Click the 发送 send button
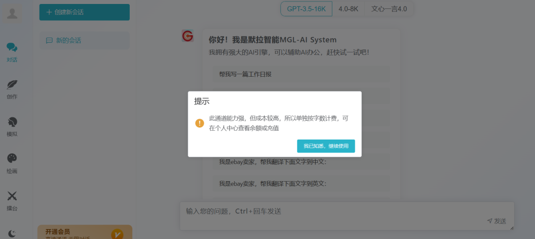The height and width of the screenshot is (239, 535). tap(497, 221)
